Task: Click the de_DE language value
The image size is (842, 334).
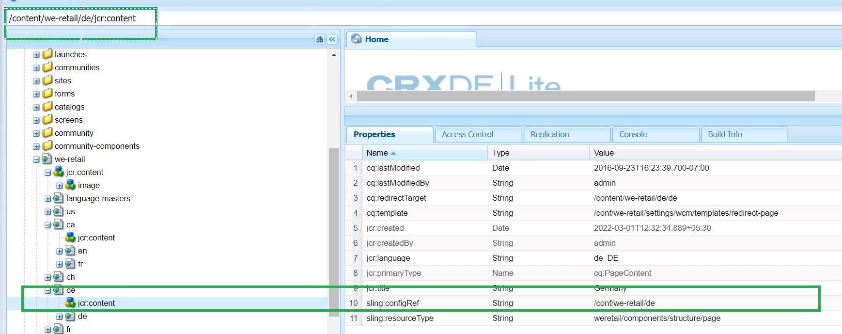Action: click(x=606, y=258)
